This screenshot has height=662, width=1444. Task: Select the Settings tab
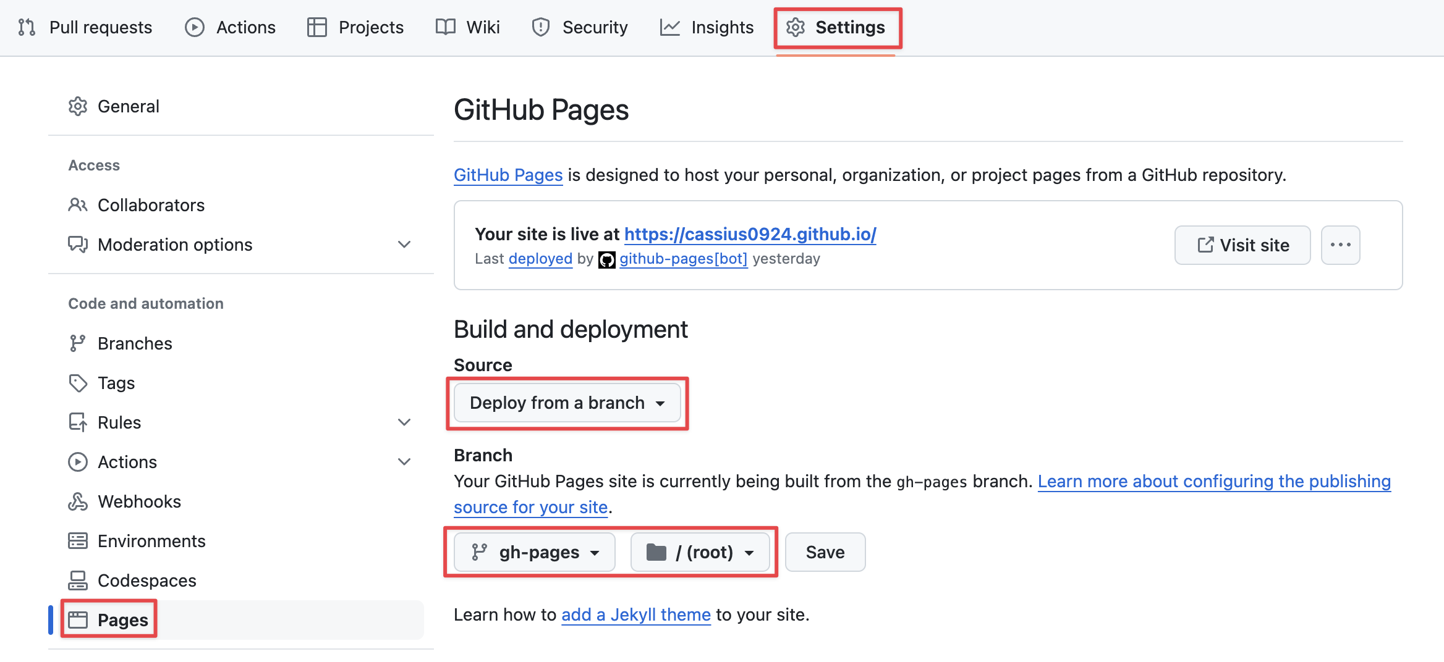(x=836, y=27)
